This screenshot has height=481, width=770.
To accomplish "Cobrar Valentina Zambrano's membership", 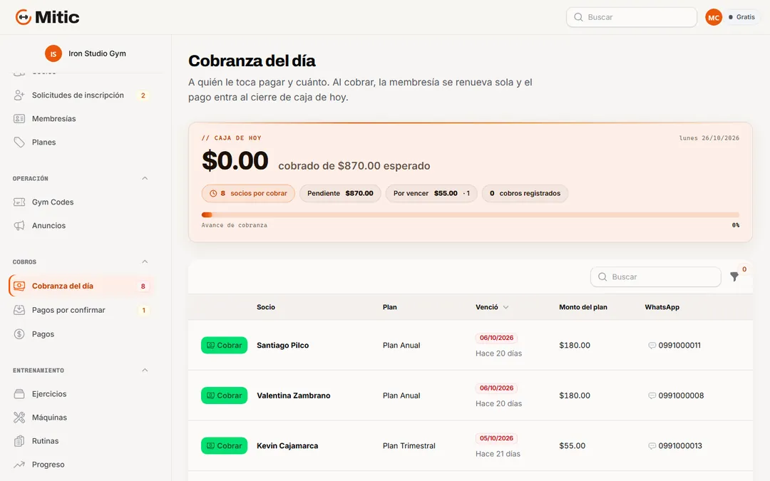I will click(x=224, y=395).
